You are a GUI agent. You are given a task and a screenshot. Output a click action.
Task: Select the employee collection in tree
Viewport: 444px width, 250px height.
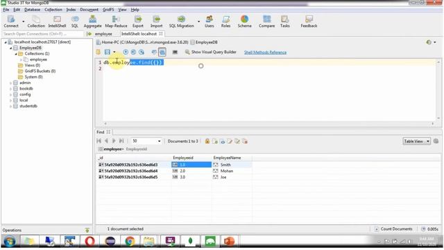pyautogui.click(x=39, y=60)
